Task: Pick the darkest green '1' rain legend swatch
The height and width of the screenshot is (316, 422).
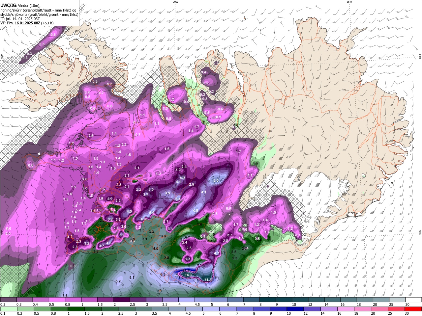Action: tap(76, 309)
